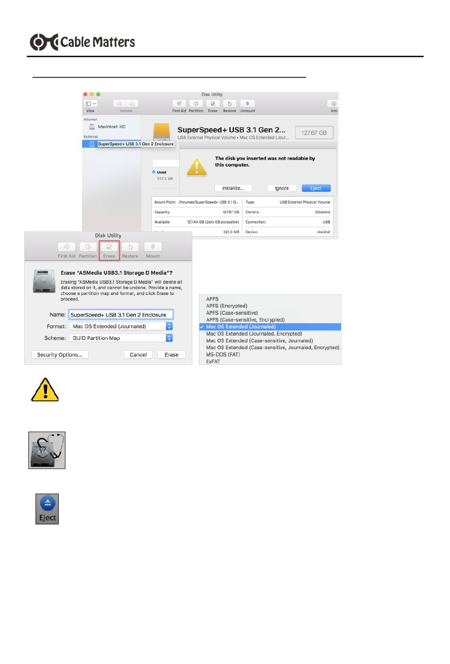The height and width of the screenshot is (664, 450).
Task: Open the Format dropdown in Erase dialog
Action: pyautogui.click(x=121, y=327)
